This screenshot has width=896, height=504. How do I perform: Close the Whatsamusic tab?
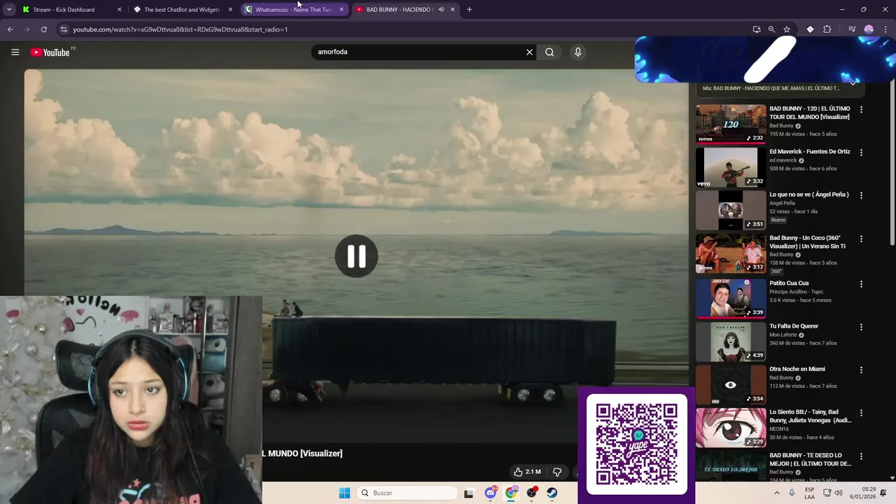pyautogui.click(x=342, y=10)
